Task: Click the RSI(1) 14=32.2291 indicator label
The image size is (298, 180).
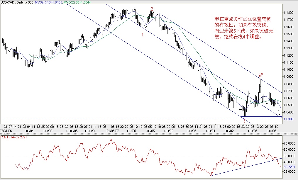Action: [14, 137]
